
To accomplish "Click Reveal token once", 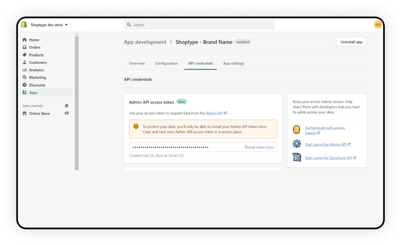I will (259, 147).
